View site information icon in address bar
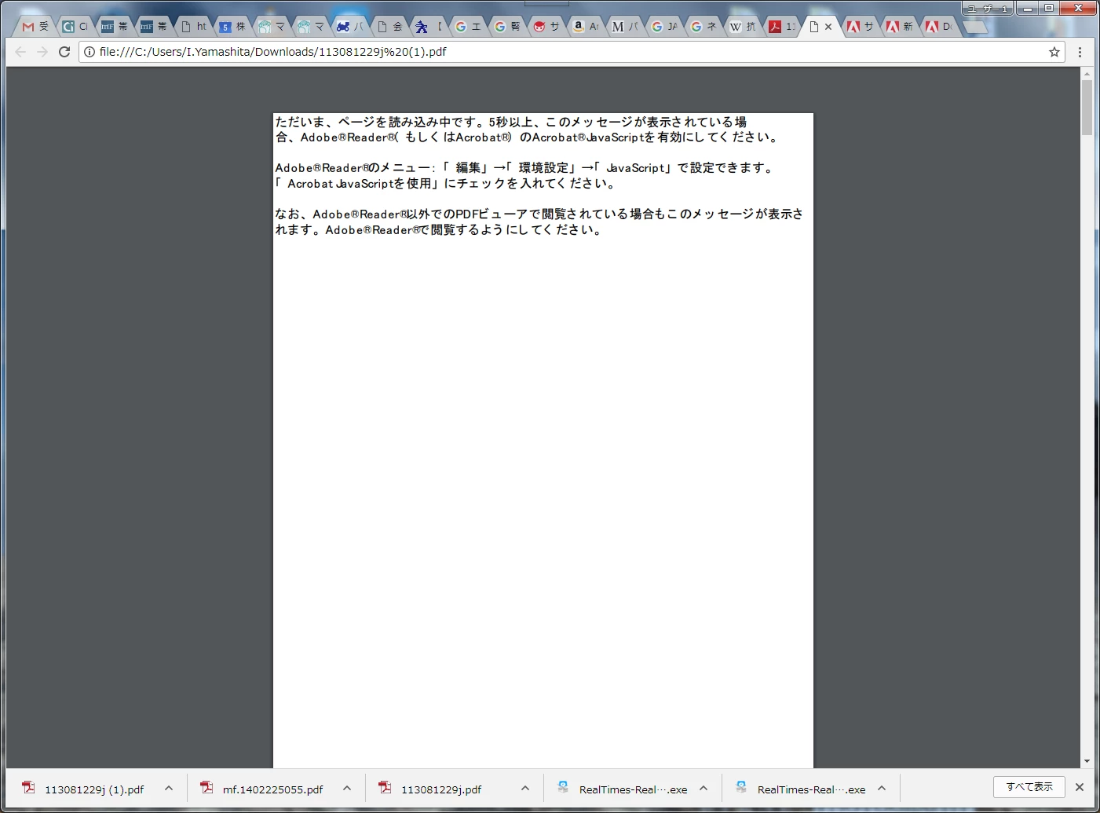 tap(90, 52)
